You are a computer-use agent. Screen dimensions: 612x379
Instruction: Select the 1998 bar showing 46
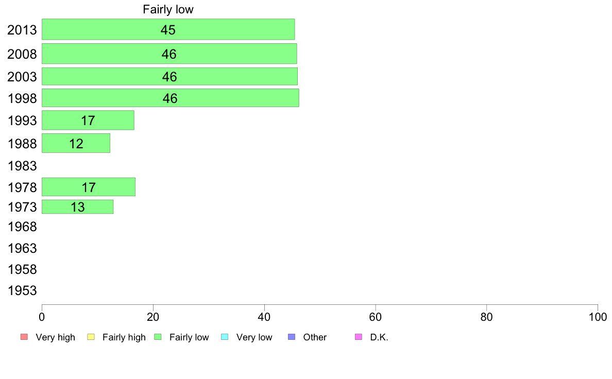click(x=171, y=97)
